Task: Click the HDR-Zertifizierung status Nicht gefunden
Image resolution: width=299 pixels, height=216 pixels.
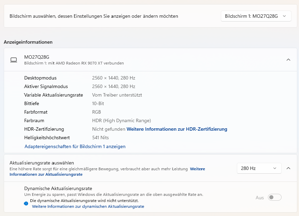Action: click(109, 129)
